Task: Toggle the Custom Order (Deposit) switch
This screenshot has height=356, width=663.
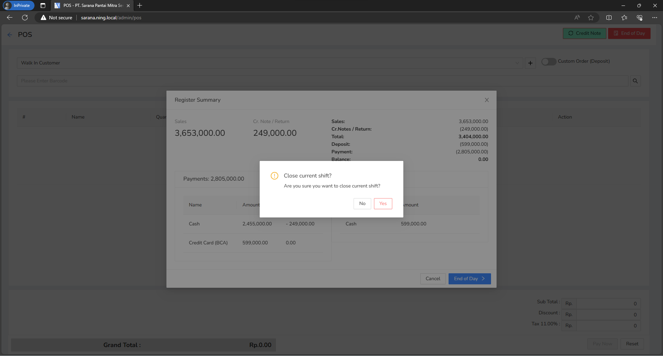Action: coord(548,62)
